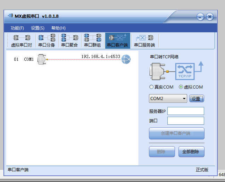Open the 串口分身 tool
Screen dimensions: 225x182
47,41
